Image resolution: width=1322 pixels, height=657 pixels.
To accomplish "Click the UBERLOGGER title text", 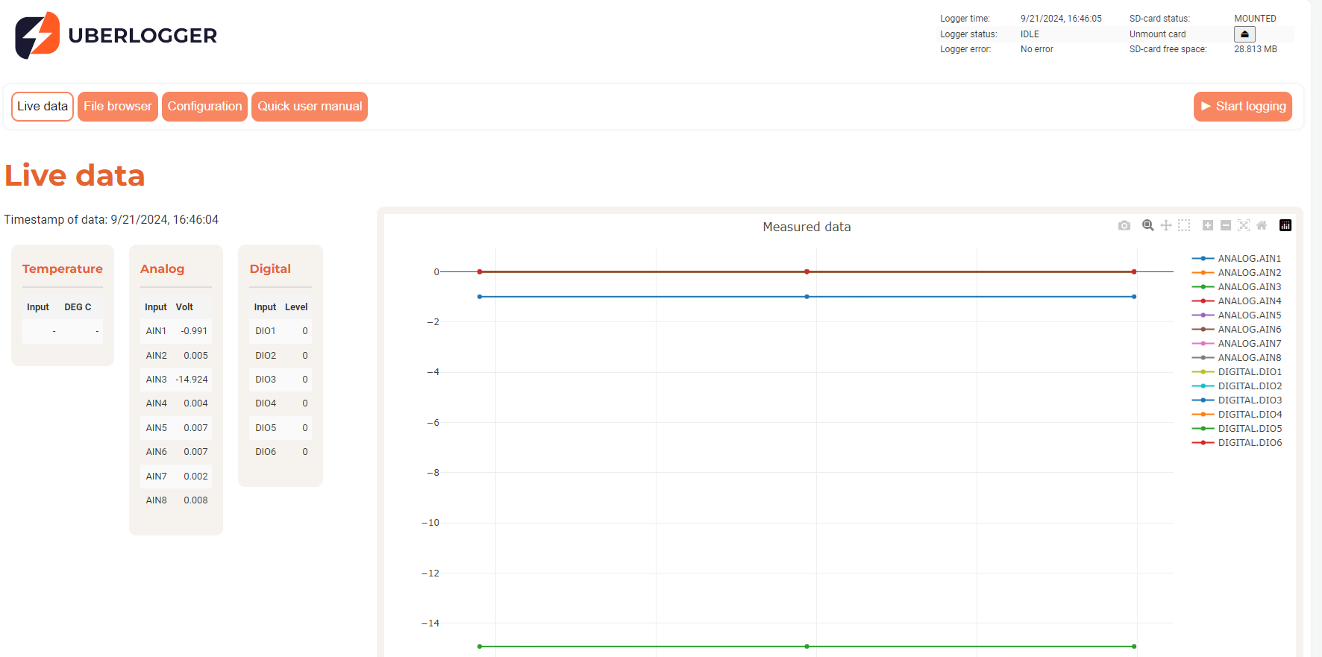I will point(142,36).
